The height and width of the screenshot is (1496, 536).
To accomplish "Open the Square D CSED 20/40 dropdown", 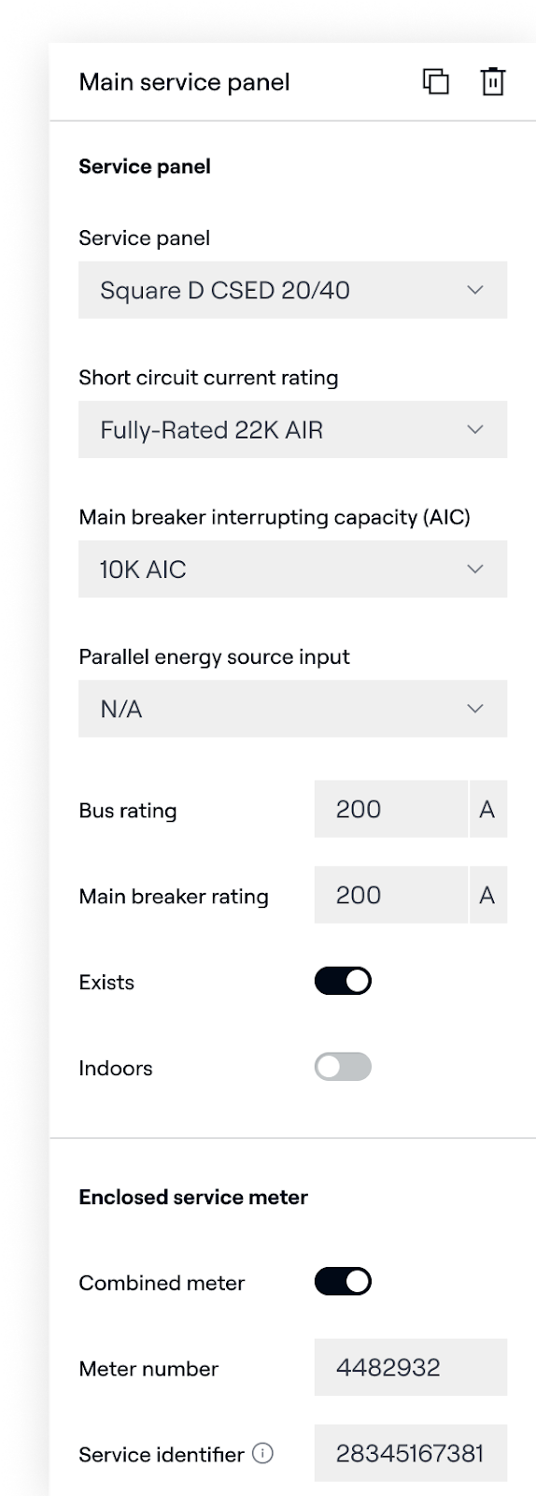I will (292, 290).
